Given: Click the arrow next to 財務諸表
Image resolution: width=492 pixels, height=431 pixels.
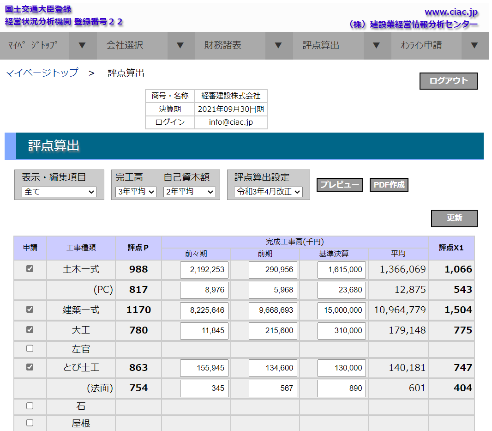Looking at the screenshot, I should click(278, 45).
